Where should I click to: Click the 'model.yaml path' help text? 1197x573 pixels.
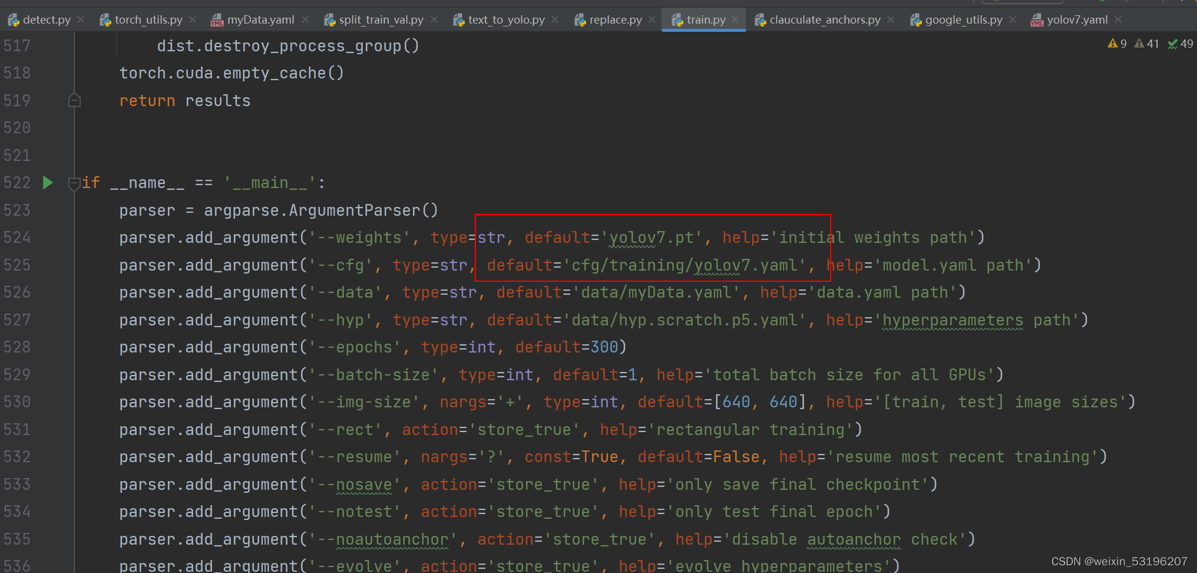point(953,265)
